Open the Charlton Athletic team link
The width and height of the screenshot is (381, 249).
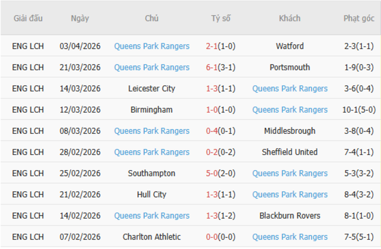(x=151, y=237)
